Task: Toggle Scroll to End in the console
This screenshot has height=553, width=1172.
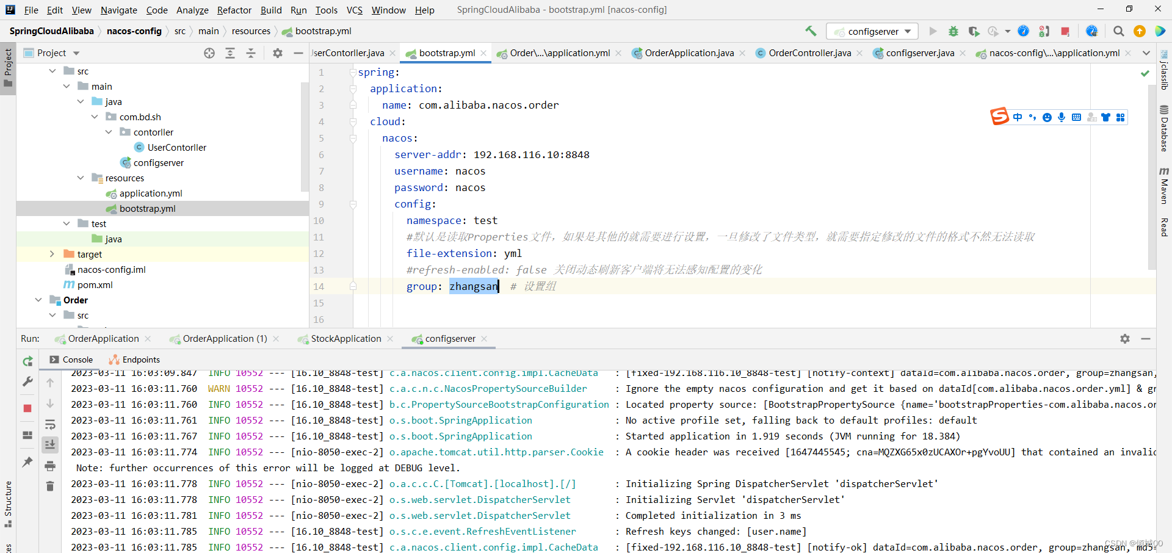Action: point(50,444)
